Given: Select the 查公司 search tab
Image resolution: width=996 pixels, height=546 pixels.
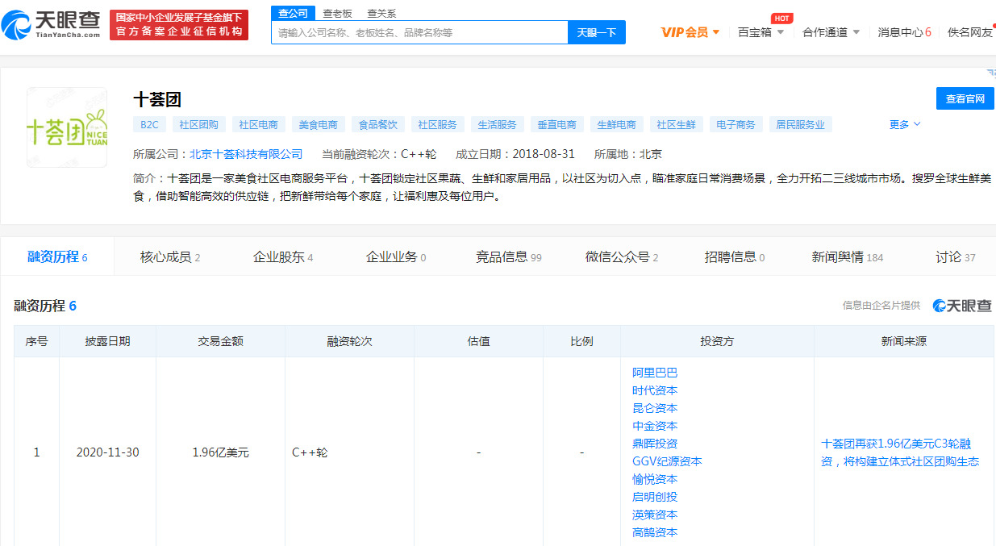Looking at the screenshot, I should 293,14.
